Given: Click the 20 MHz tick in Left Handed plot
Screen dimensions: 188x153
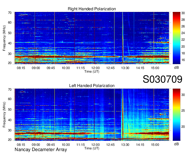Looking at the screenshot, I should (x=10, y=140).
